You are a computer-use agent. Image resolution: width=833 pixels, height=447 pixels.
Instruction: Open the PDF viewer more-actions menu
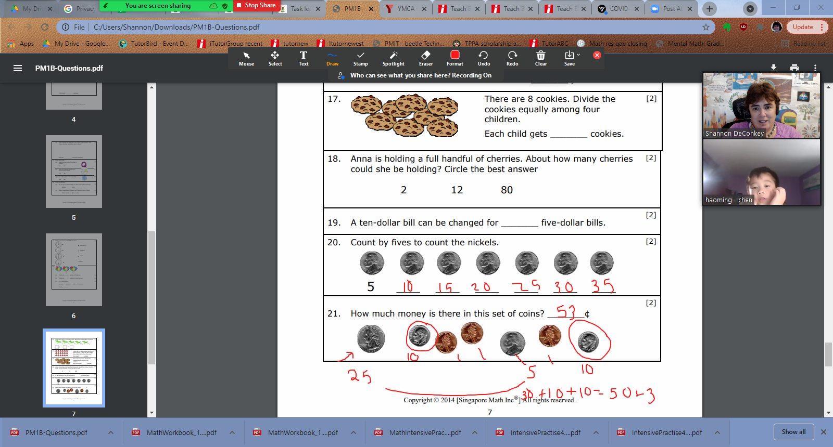pyautogui.click(x=815, y=68)
